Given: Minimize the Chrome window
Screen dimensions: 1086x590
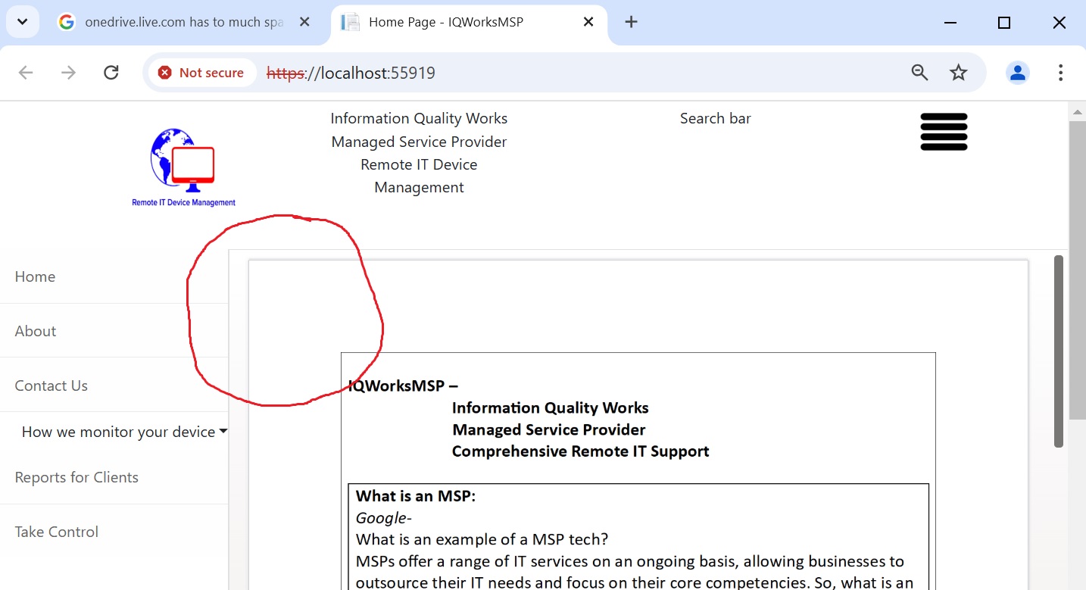Looking at the screenshot, I should (950, 23).
